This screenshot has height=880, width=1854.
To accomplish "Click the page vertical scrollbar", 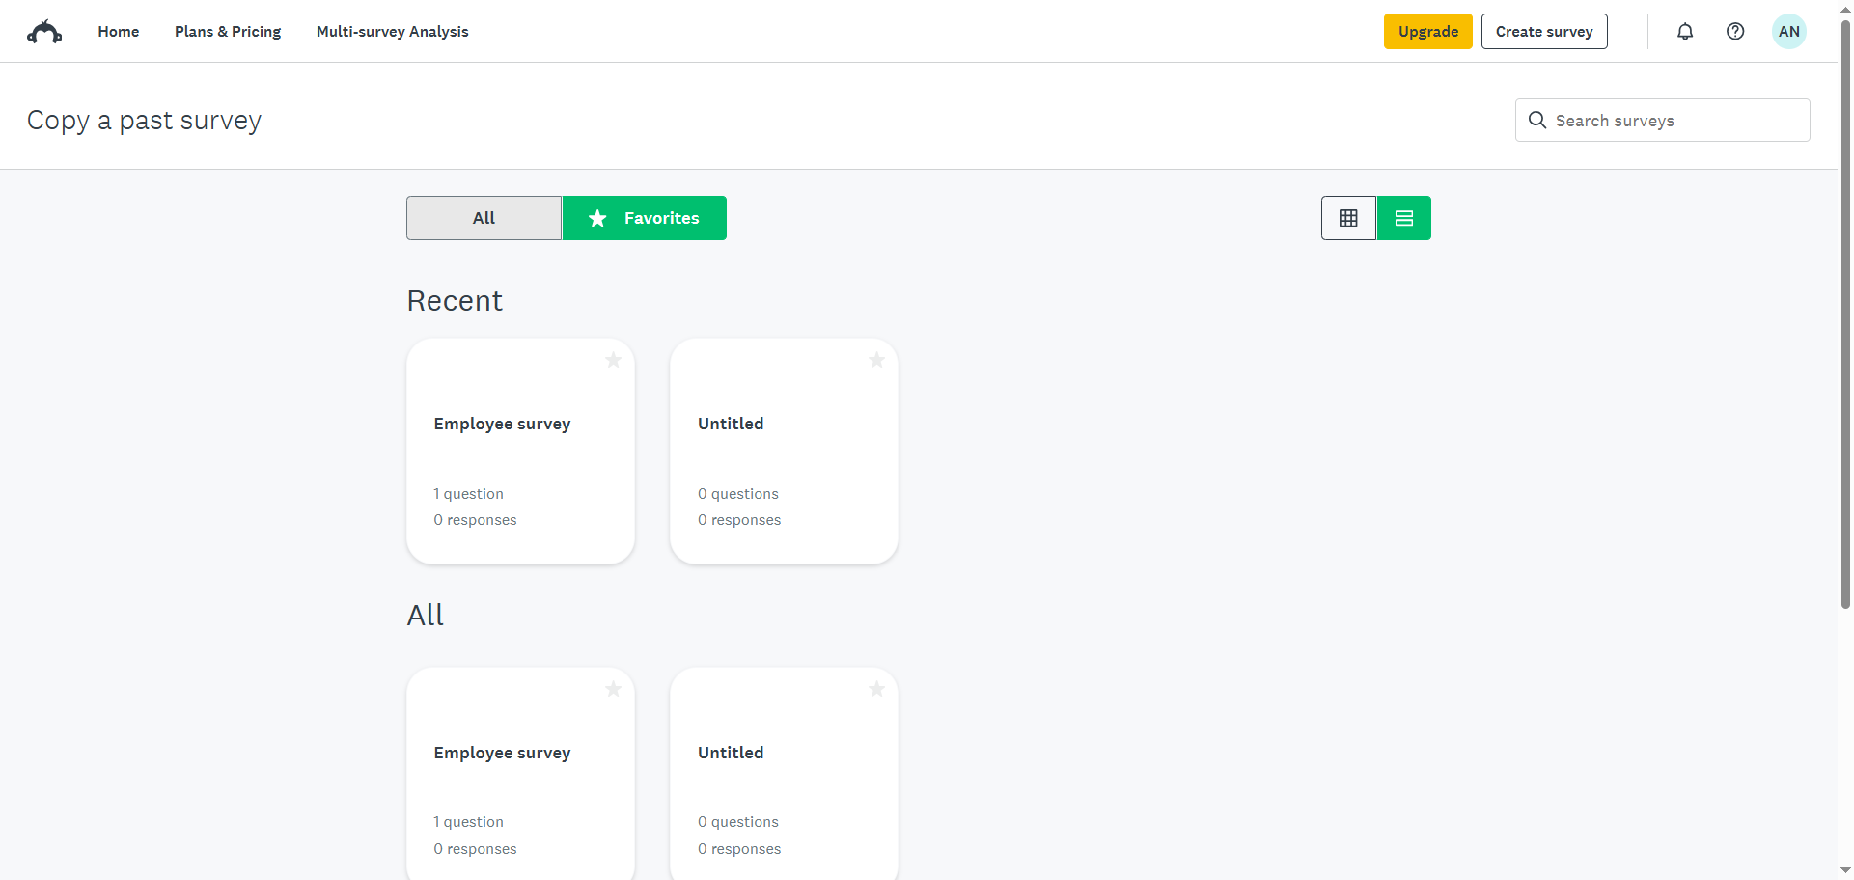I will (x=1845, y=314).
